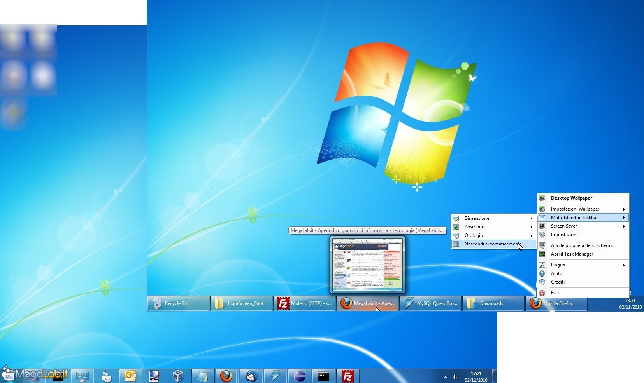The height and width of the screenshot is (383, 644).
Task: Expand the Orologio submenu
Action: tap(493, 235)
